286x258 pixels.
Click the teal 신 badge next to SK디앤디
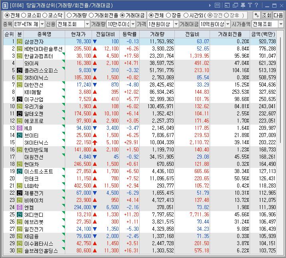coord(20,214)
